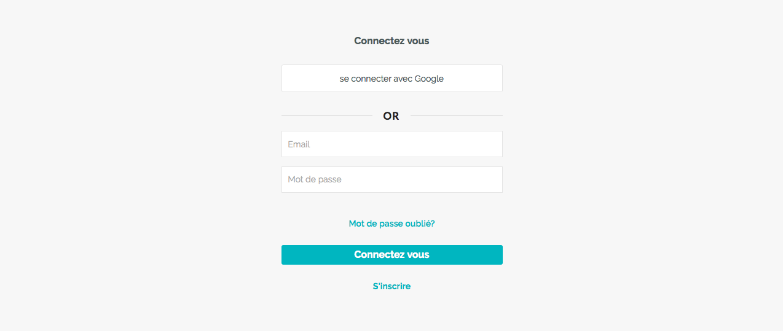
Task: Click into the 'Mot de passe' field
Action: [391, 180]
